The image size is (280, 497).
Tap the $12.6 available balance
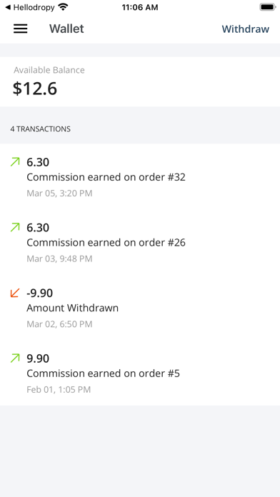(35, 89)
